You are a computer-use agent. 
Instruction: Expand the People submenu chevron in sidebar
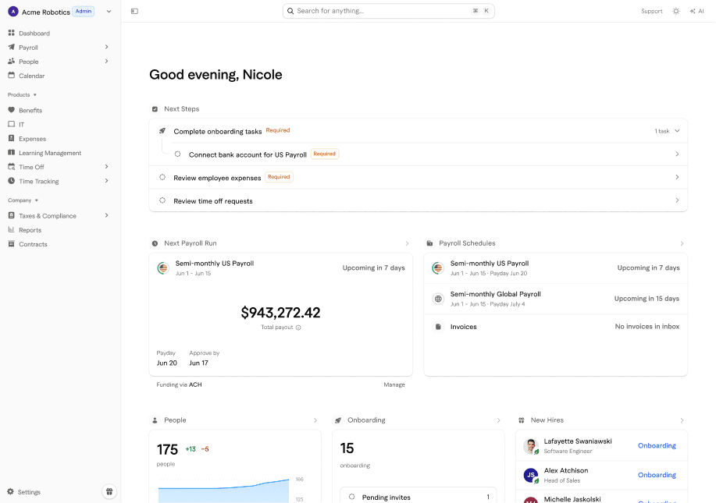coord(106,61)
